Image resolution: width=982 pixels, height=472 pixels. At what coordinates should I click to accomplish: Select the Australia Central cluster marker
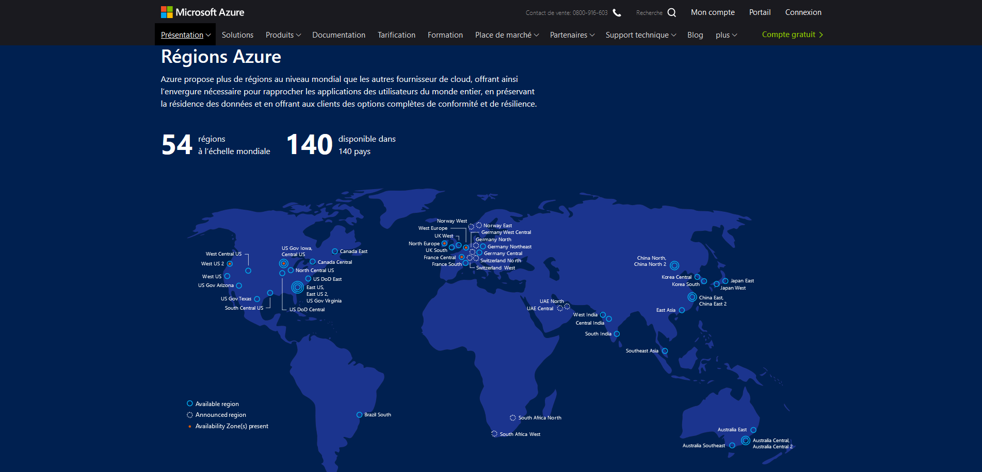pyautogui.click(x=746, y=441)
